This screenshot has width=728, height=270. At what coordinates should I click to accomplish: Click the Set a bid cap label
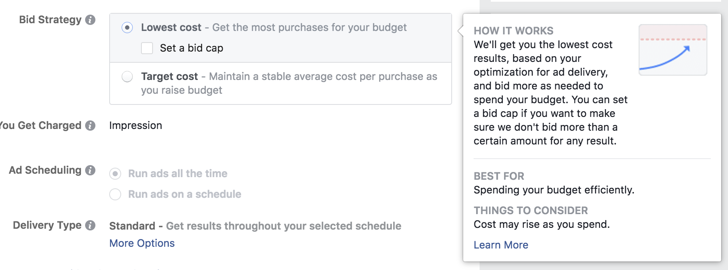point(192,48)
